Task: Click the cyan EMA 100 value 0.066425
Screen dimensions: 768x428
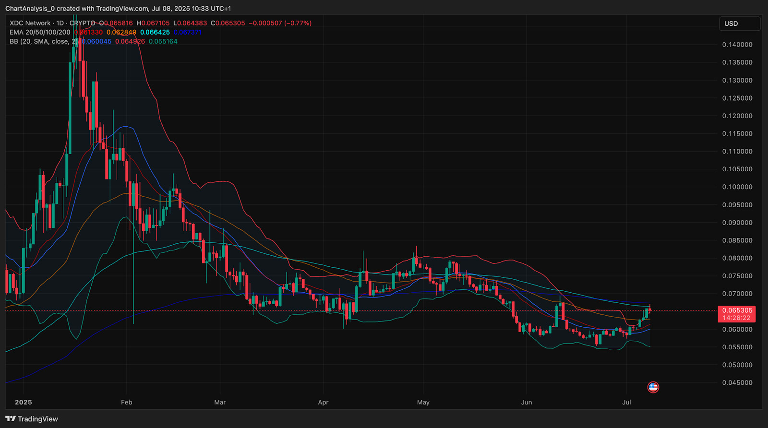Action: click(x=155, y=32)
